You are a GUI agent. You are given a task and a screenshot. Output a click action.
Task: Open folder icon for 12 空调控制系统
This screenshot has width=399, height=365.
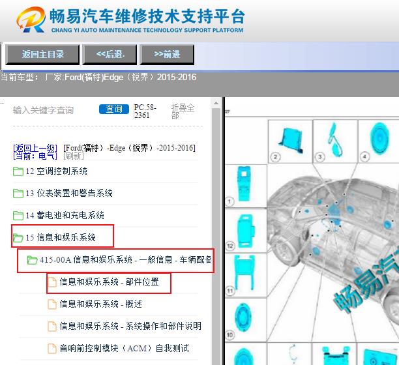(x=18, y=171)
